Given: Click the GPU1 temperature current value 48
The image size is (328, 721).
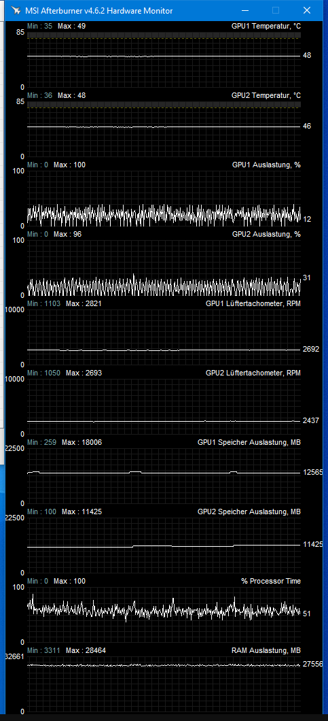Looking at the screenshot, I should 307,55.
